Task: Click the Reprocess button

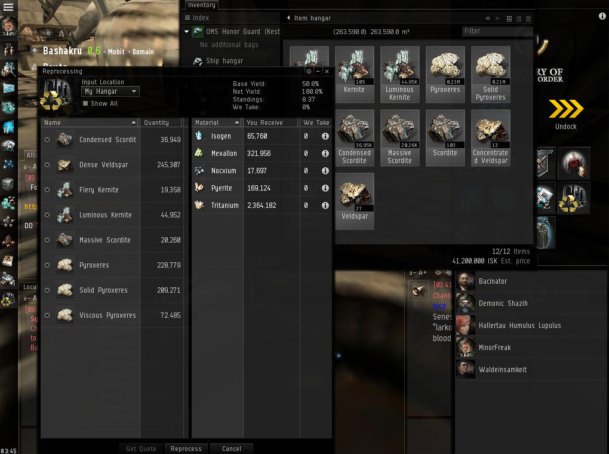Action: [186, 449]
